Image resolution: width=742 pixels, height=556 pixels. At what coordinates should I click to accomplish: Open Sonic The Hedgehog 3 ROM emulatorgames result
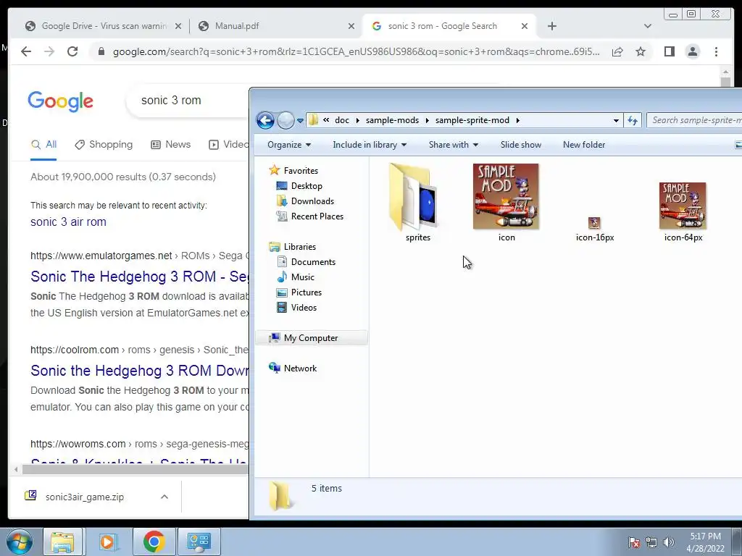click(140, 276)
